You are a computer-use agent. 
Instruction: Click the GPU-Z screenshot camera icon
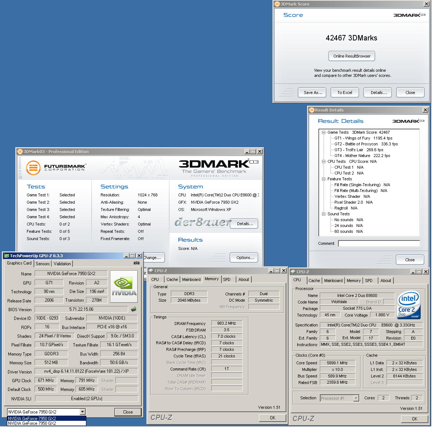(136, 263)
